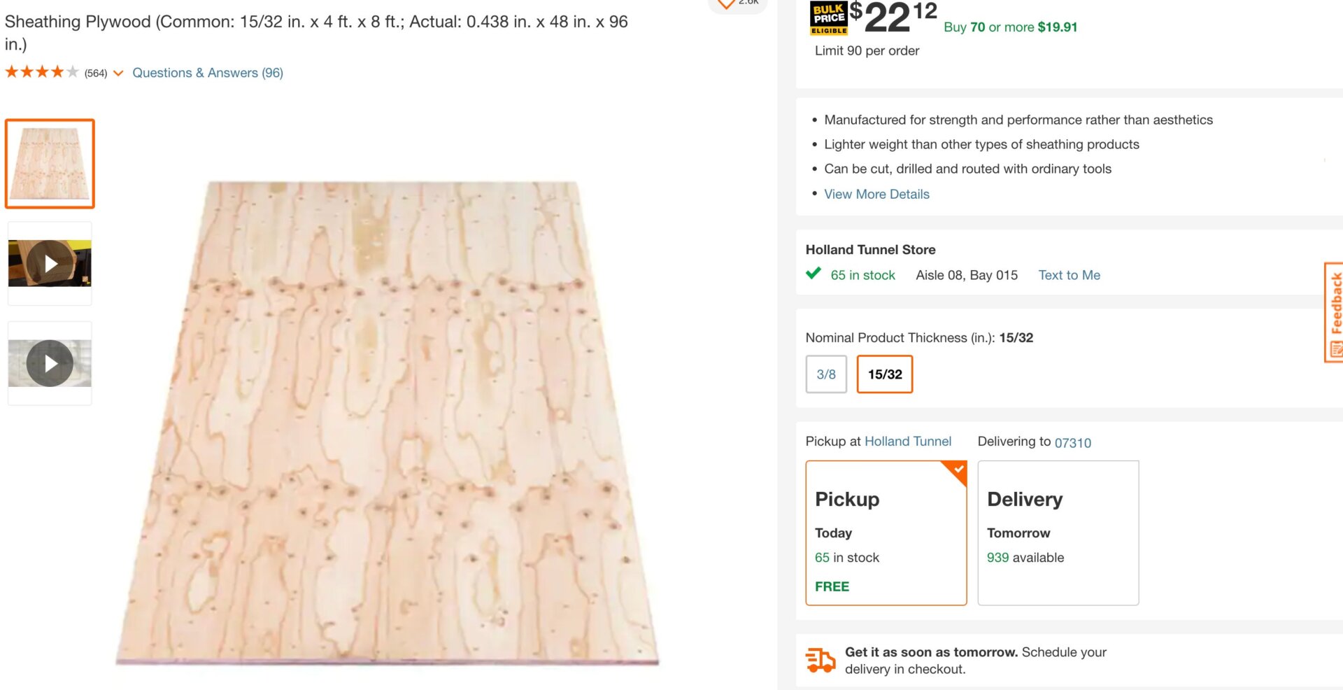Click the main plywood product image
This screenshot has height=690, width=1343.
tap(388, 423)
